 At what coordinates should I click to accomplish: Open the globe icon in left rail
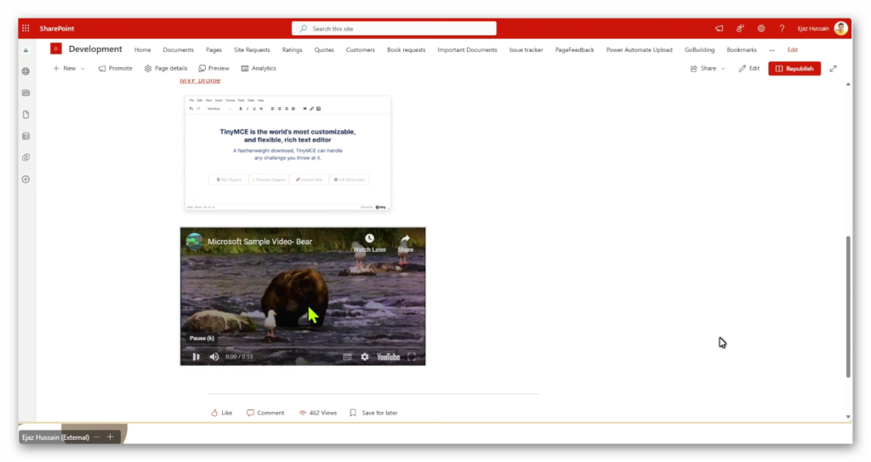click(26, 71)
